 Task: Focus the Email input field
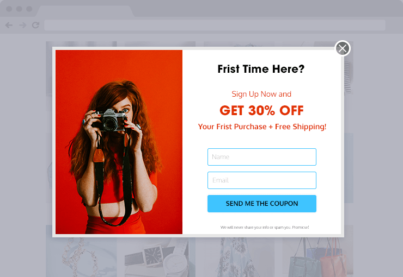tap(261, 180)
